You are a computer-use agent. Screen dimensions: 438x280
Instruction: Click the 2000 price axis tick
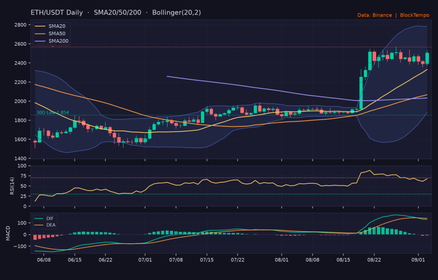click(21, 101)
